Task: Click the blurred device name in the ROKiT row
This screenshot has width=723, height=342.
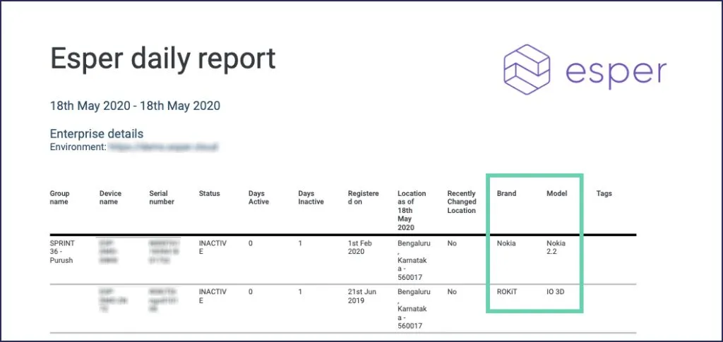Action: coord(113,300)
